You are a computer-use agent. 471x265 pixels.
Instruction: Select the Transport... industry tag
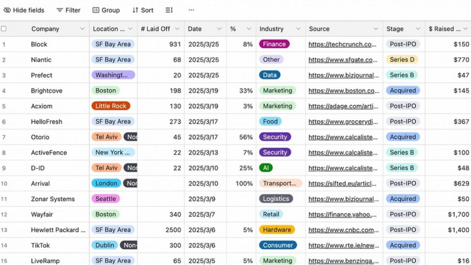point(280,183)
